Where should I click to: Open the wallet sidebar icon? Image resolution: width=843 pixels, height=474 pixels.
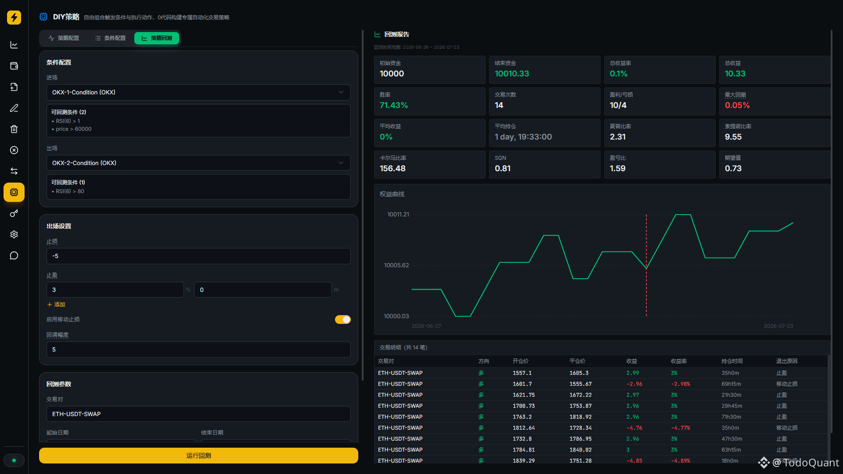(x=14, y=66)
